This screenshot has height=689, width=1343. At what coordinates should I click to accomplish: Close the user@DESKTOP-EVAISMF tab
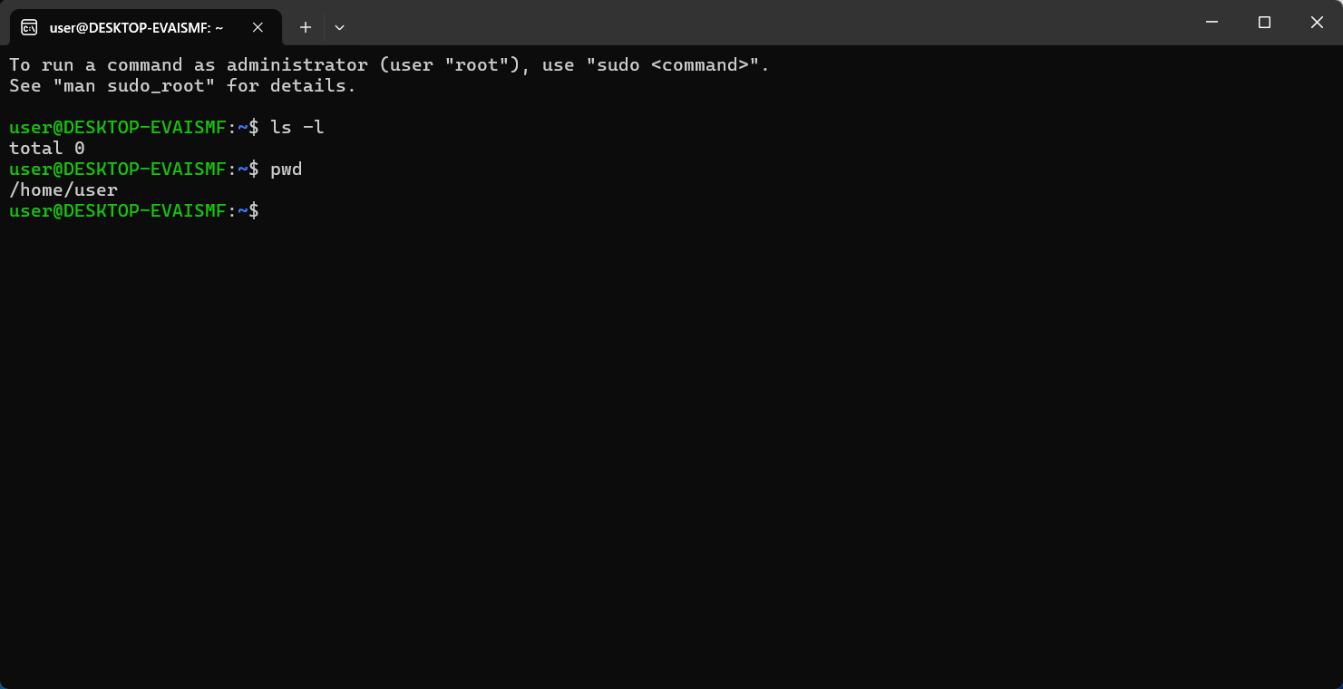tap(258, 27)
